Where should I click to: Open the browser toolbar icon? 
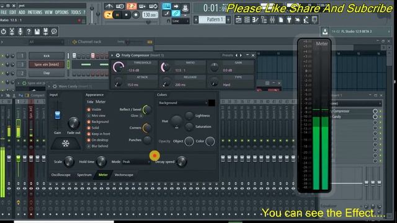tap(264, 20)
